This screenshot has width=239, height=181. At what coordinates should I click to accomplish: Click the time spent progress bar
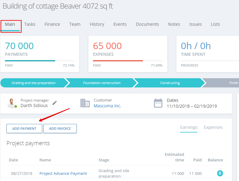(x=210, y=61)
